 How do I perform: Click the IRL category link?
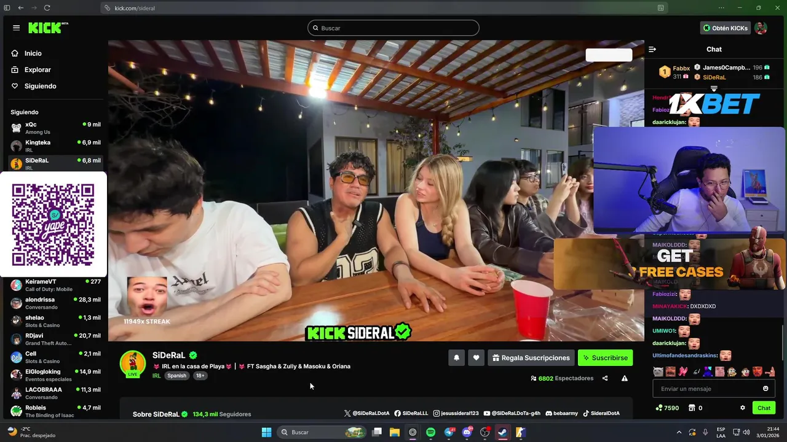[156, 376]
